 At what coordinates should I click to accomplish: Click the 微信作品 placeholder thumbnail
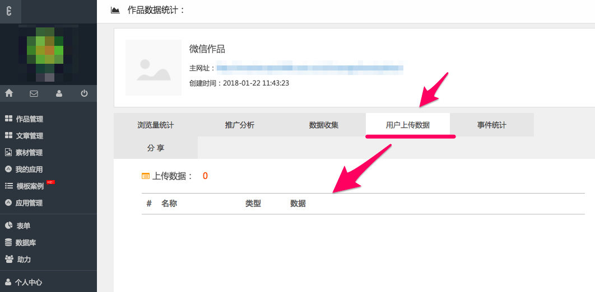coord(154,68)
